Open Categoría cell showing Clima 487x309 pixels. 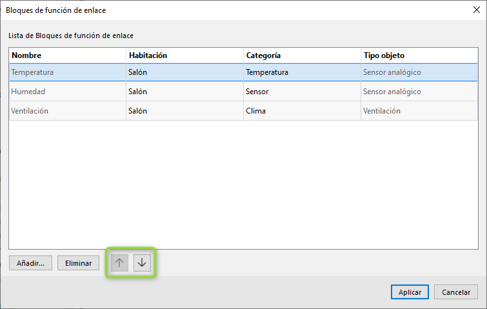pyautogui.click(x=302, y=111)
